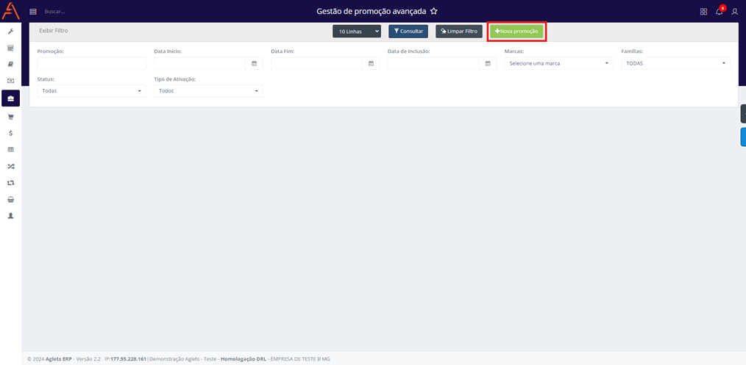Open the apps grid icon in header
This screenshot has height=365, width=746.
click(x=703, y=12)
